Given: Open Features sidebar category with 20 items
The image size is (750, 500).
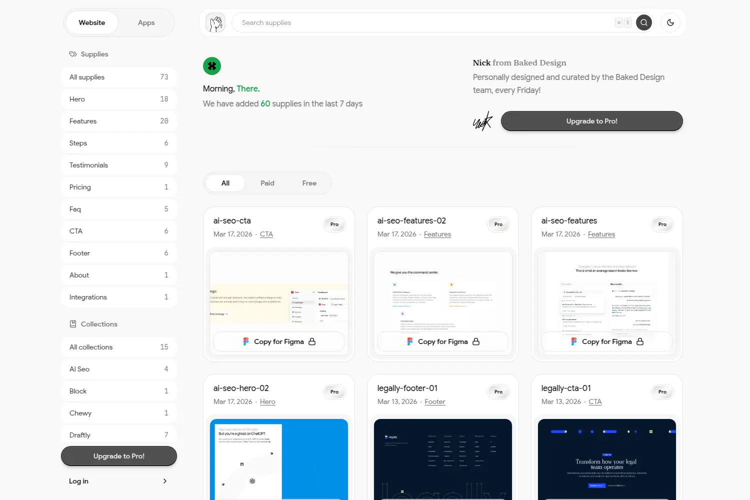Looking at the screenshot, I should point(119,121).
